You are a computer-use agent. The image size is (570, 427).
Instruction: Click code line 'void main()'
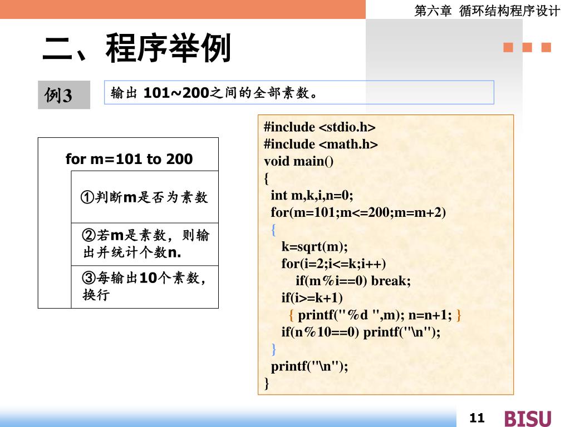298,161
